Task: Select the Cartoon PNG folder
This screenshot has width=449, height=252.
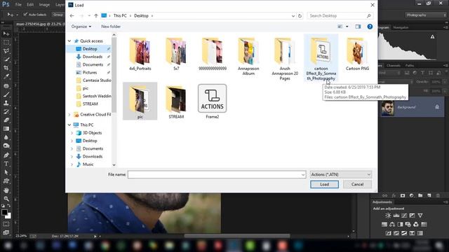Action: tap(357, 55)
